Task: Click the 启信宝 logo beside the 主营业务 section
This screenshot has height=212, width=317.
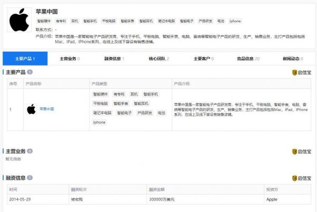Action: (x=302, y=151)
